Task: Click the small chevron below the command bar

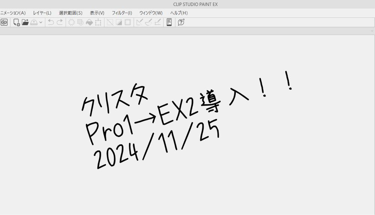Action: pyautogui.click(x=372, y=31)
